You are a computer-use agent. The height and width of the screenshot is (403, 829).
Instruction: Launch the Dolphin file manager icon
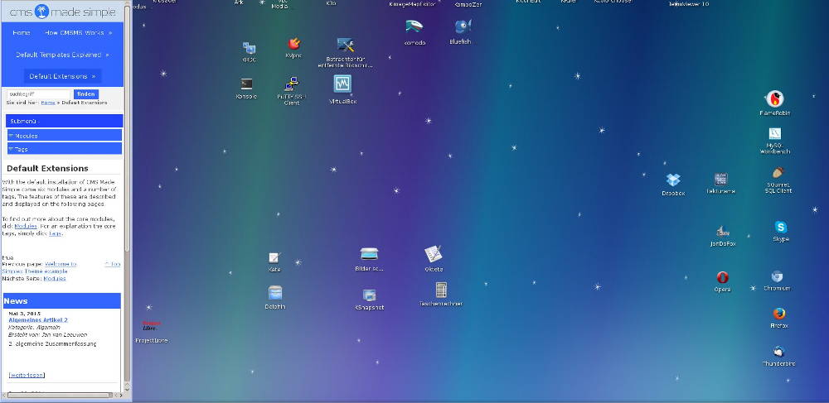point(275,293)
